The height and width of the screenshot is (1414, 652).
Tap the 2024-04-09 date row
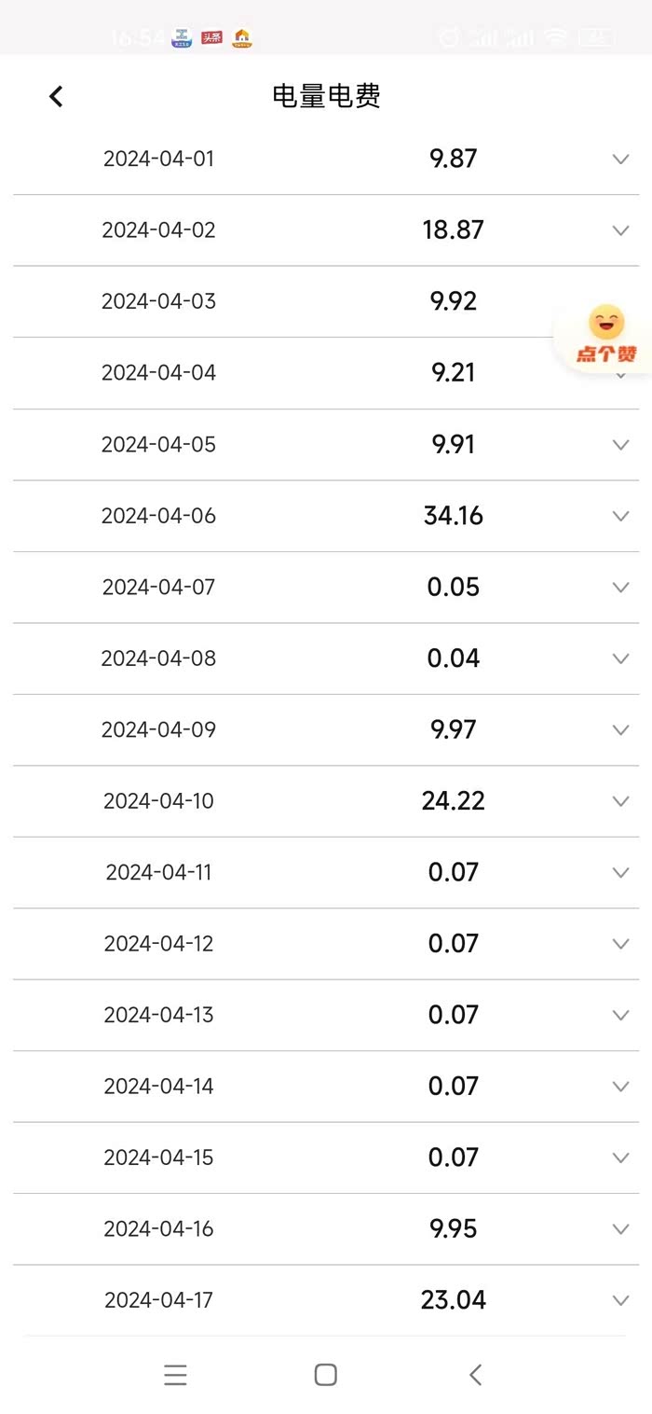click(x=158, y=730)
